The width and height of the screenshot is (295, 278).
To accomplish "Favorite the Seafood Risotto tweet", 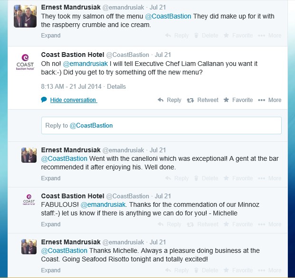I will 238,270.
